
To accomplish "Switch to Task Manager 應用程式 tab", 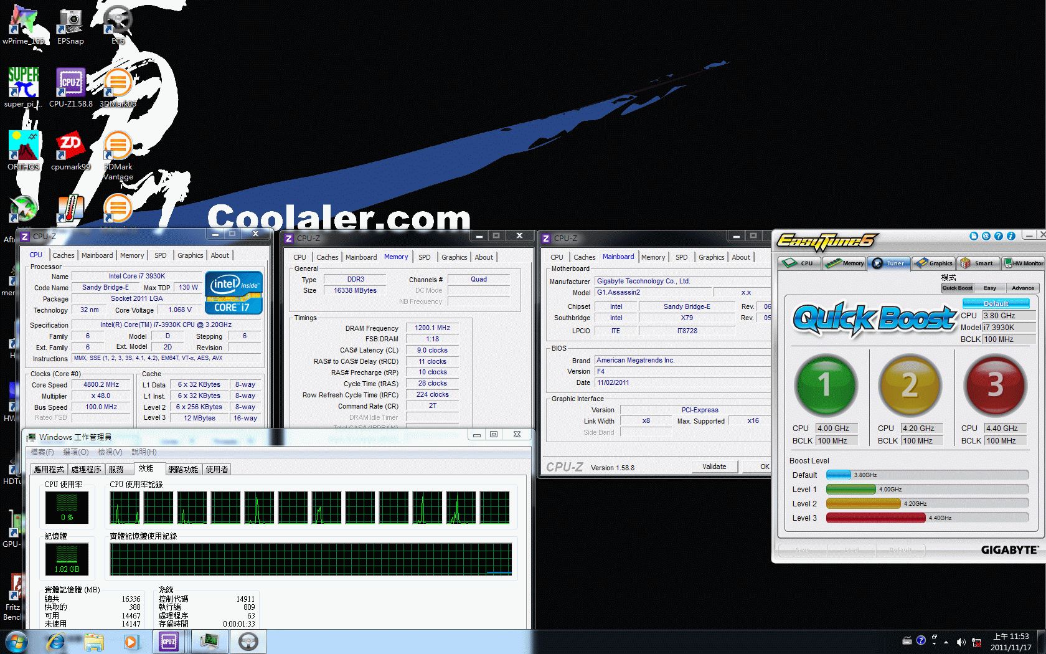I will click(49, 469).
